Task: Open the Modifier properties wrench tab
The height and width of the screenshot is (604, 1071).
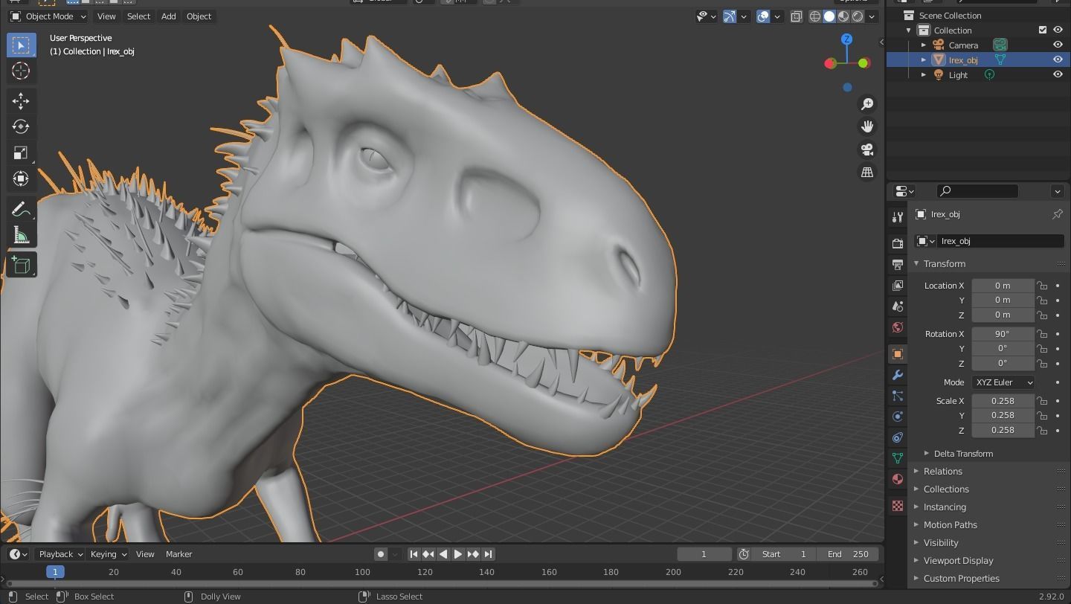Action: click(898, 375)
